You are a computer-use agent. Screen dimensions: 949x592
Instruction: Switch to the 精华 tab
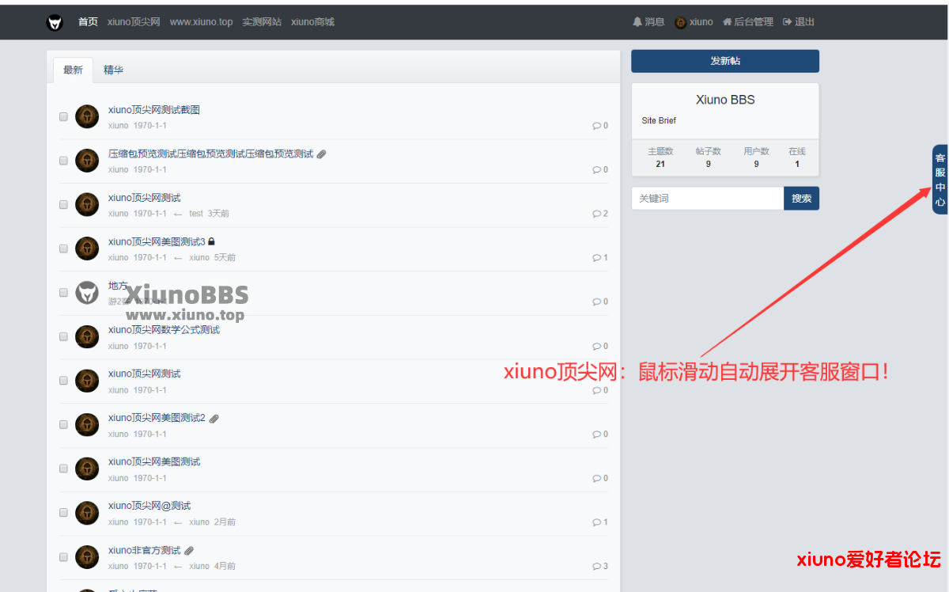point(113,70)
